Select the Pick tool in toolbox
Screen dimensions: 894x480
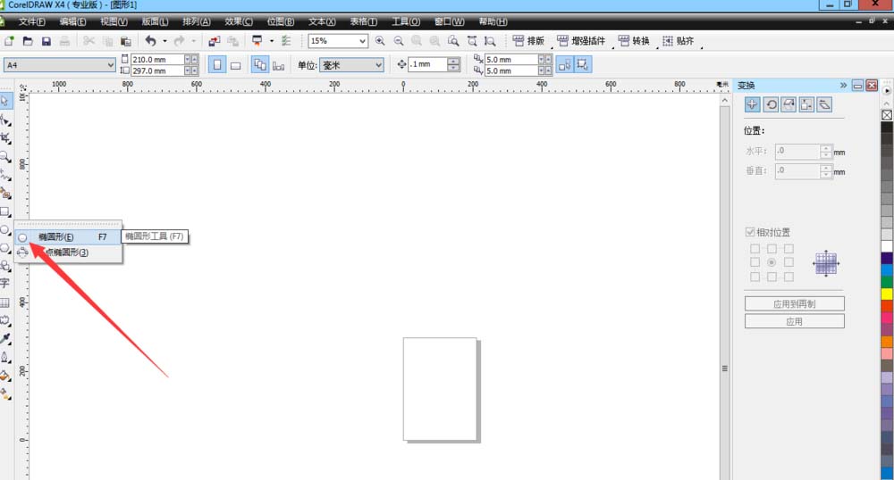[6, 99]
